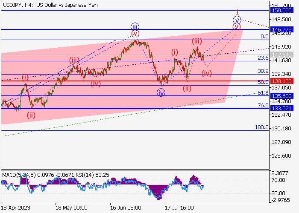
Task: Select the 50.0 Fibonacci level label
Action: 263,82
